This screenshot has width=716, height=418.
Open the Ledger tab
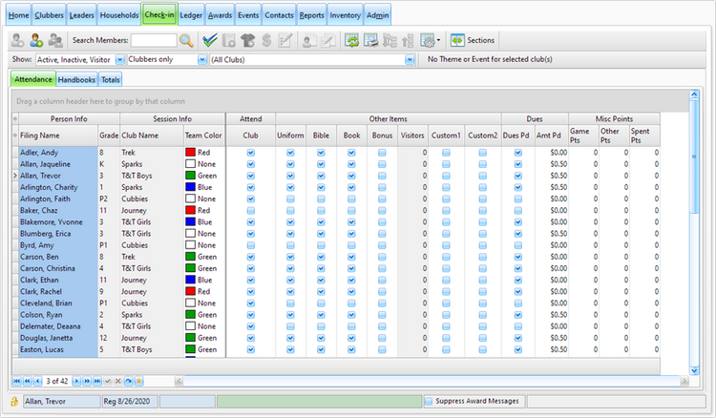(x=191, y=15)
